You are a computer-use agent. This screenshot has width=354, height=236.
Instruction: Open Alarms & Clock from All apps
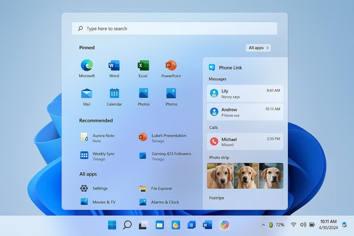click(159, 202)
